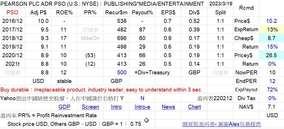Open the Chart link
284x129 pixels.
coord(194,107)
